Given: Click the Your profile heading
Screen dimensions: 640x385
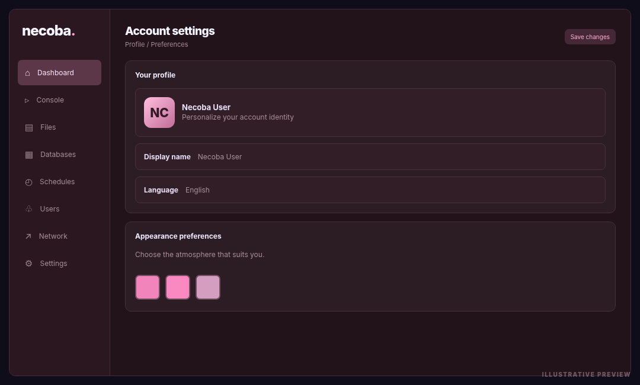Looking at the screenshot, I should point(155,75).
